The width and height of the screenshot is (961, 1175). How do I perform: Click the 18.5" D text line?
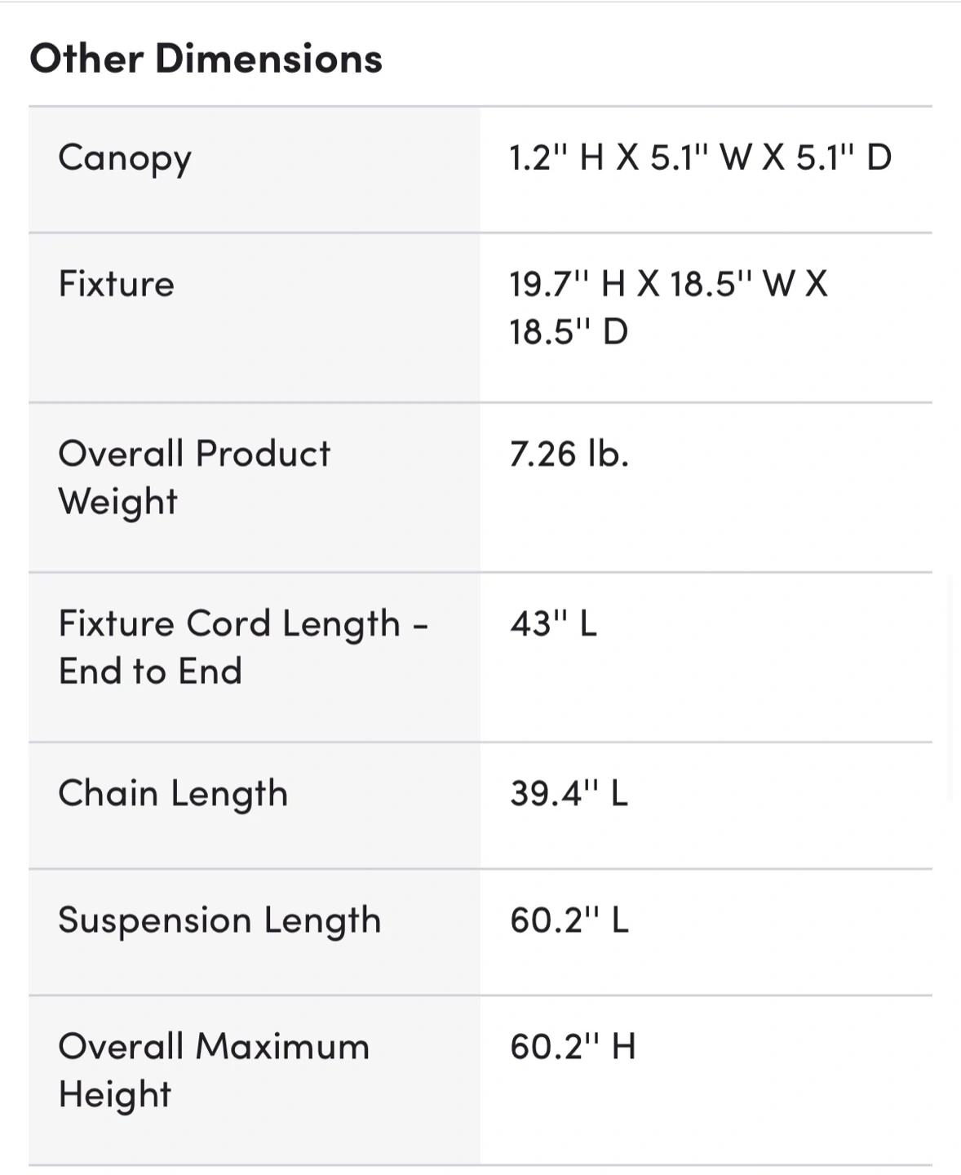[569, 332]
